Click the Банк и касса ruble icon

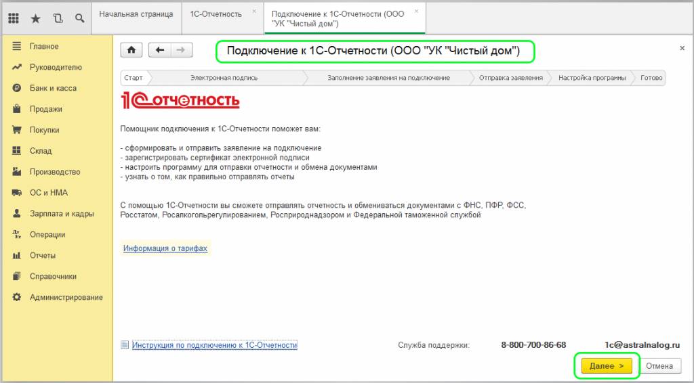(x=16, y=88)
